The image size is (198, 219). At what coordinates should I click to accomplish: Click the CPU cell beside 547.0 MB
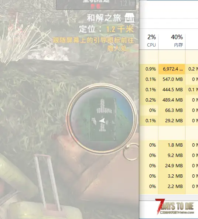coord(149,79)
